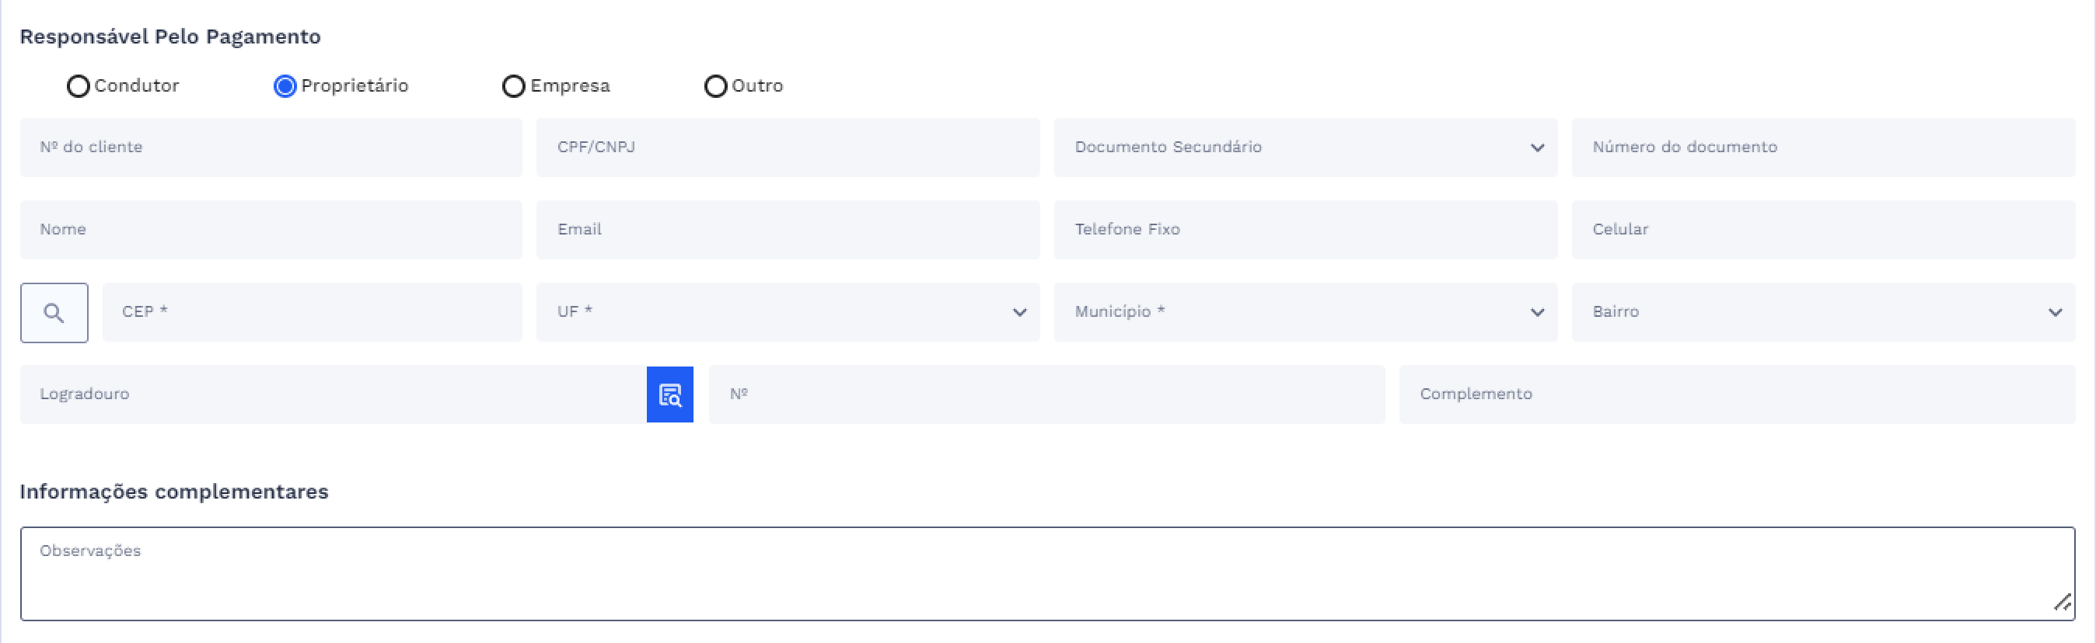Expand the Bairro dropdown
Image resolution: width=2096 pixels, height=643 pixels.
point(1822,312)
